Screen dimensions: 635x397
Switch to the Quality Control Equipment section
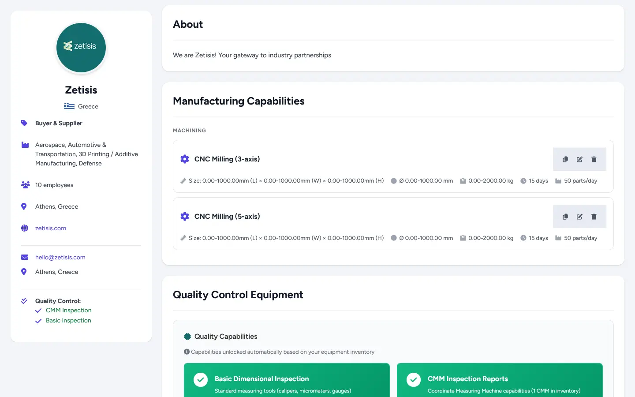(x=238, y=295)
